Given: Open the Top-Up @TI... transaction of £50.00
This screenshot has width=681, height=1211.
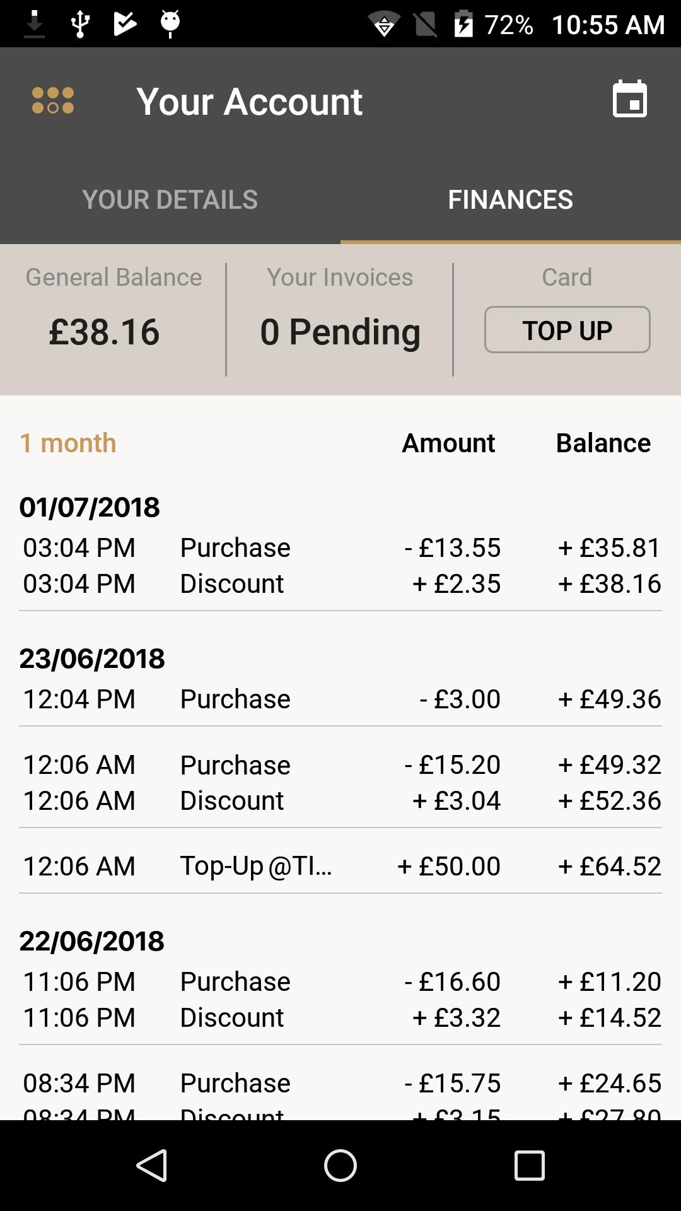Looking at the screenshot, I should pos(340,866).
